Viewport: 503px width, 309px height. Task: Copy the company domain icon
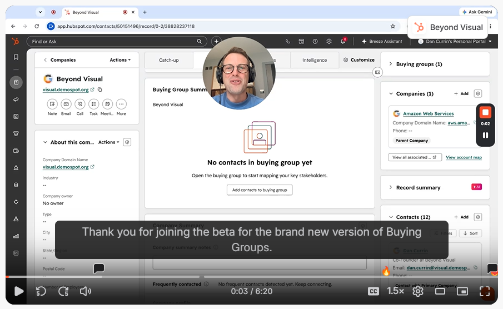pos(99,89)
